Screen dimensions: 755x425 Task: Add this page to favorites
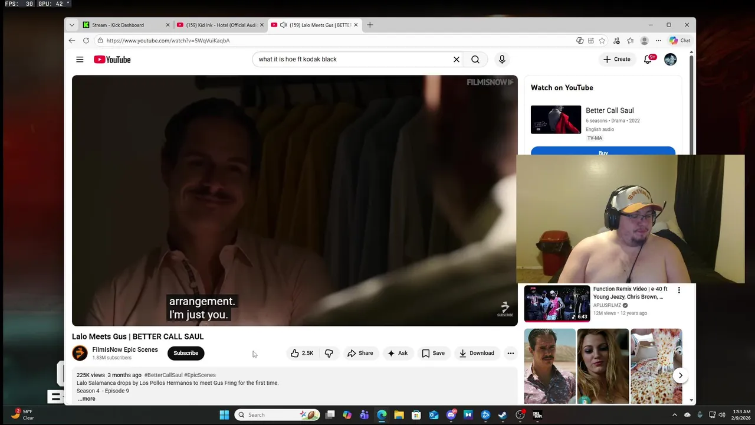click(602, 41)
